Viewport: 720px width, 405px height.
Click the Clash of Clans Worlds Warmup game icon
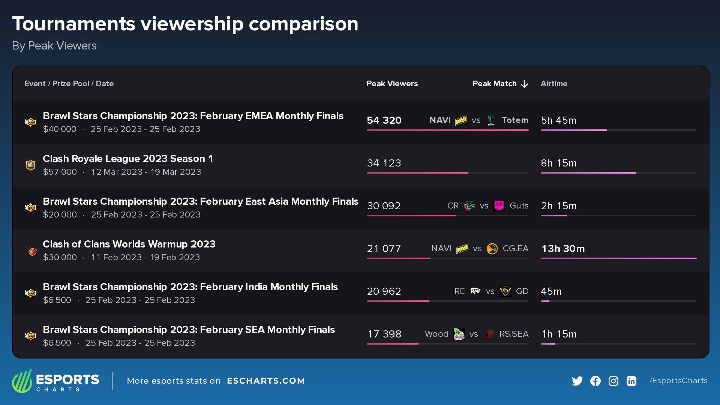31,250
